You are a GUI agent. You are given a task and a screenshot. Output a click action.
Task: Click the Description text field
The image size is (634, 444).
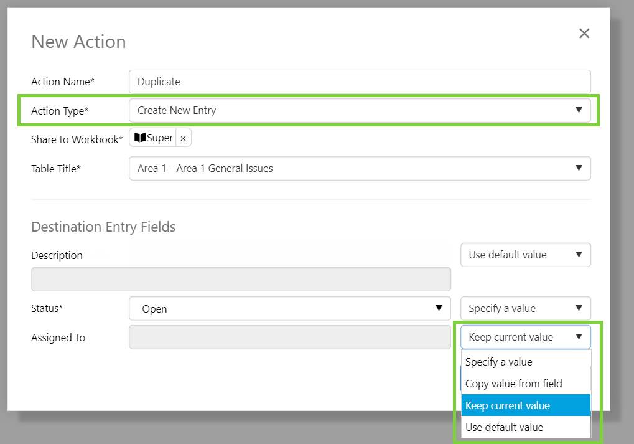(x=241, y=280)
